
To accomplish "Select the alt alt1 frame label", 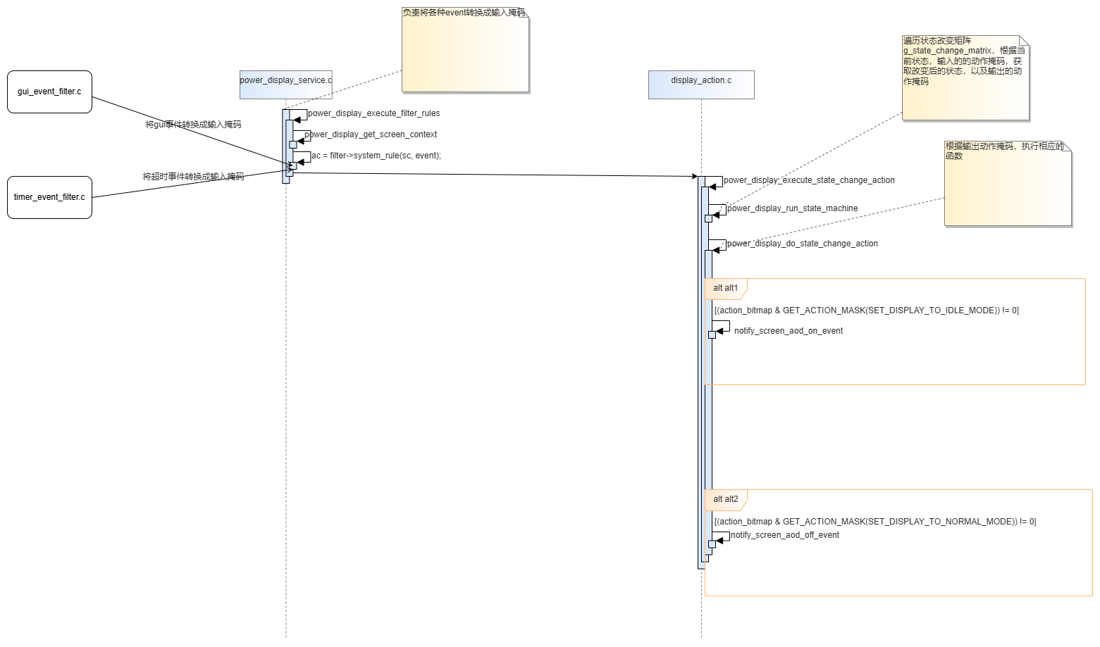I will pyautogui.click(x=726, y=288).
